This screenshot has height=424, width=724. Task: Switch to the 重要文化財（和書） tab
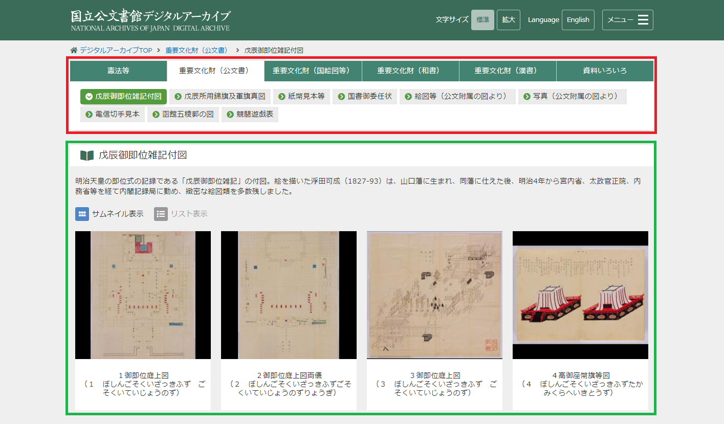pos(410,71)
